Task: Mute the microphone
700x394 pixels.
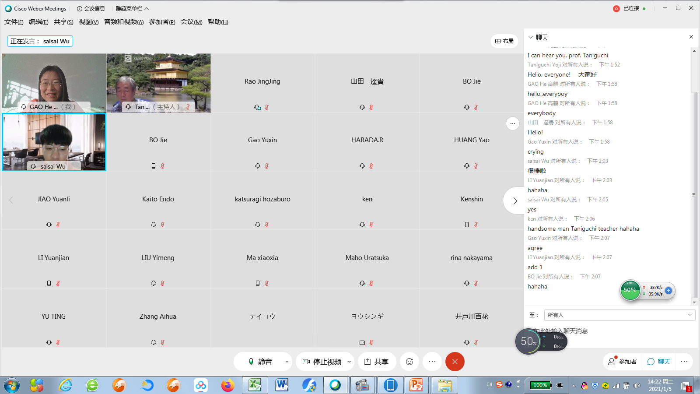Action: pyautogui.click(x=260, y=362)
